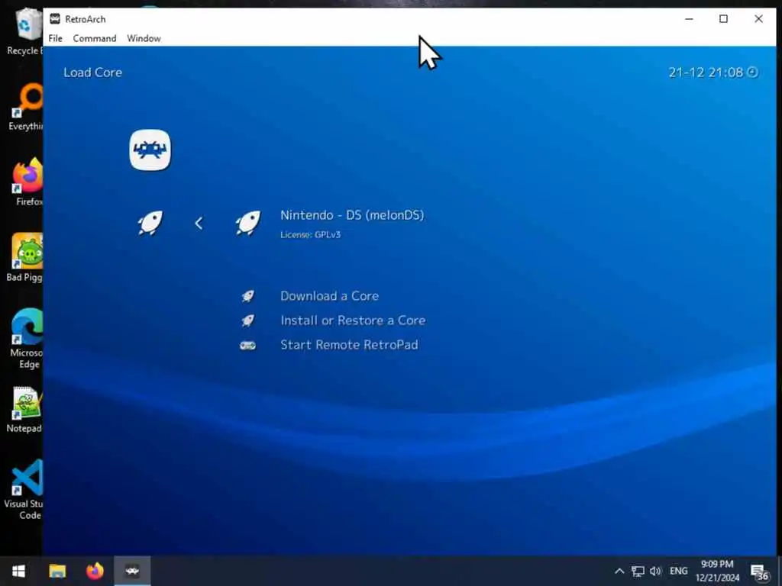This screenshot has height=586, width=782.
Task: Load the Nintendo - DS (melonDS) core
Action: pyautogui.click(x=352, y=215)
